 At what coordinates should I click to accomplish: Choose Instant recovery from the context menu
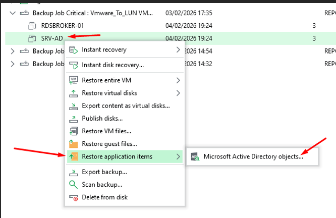coord(125,50)
